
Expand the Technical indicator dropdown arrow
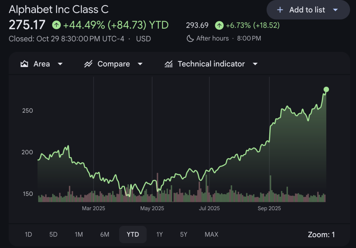[x=255, y=64]
